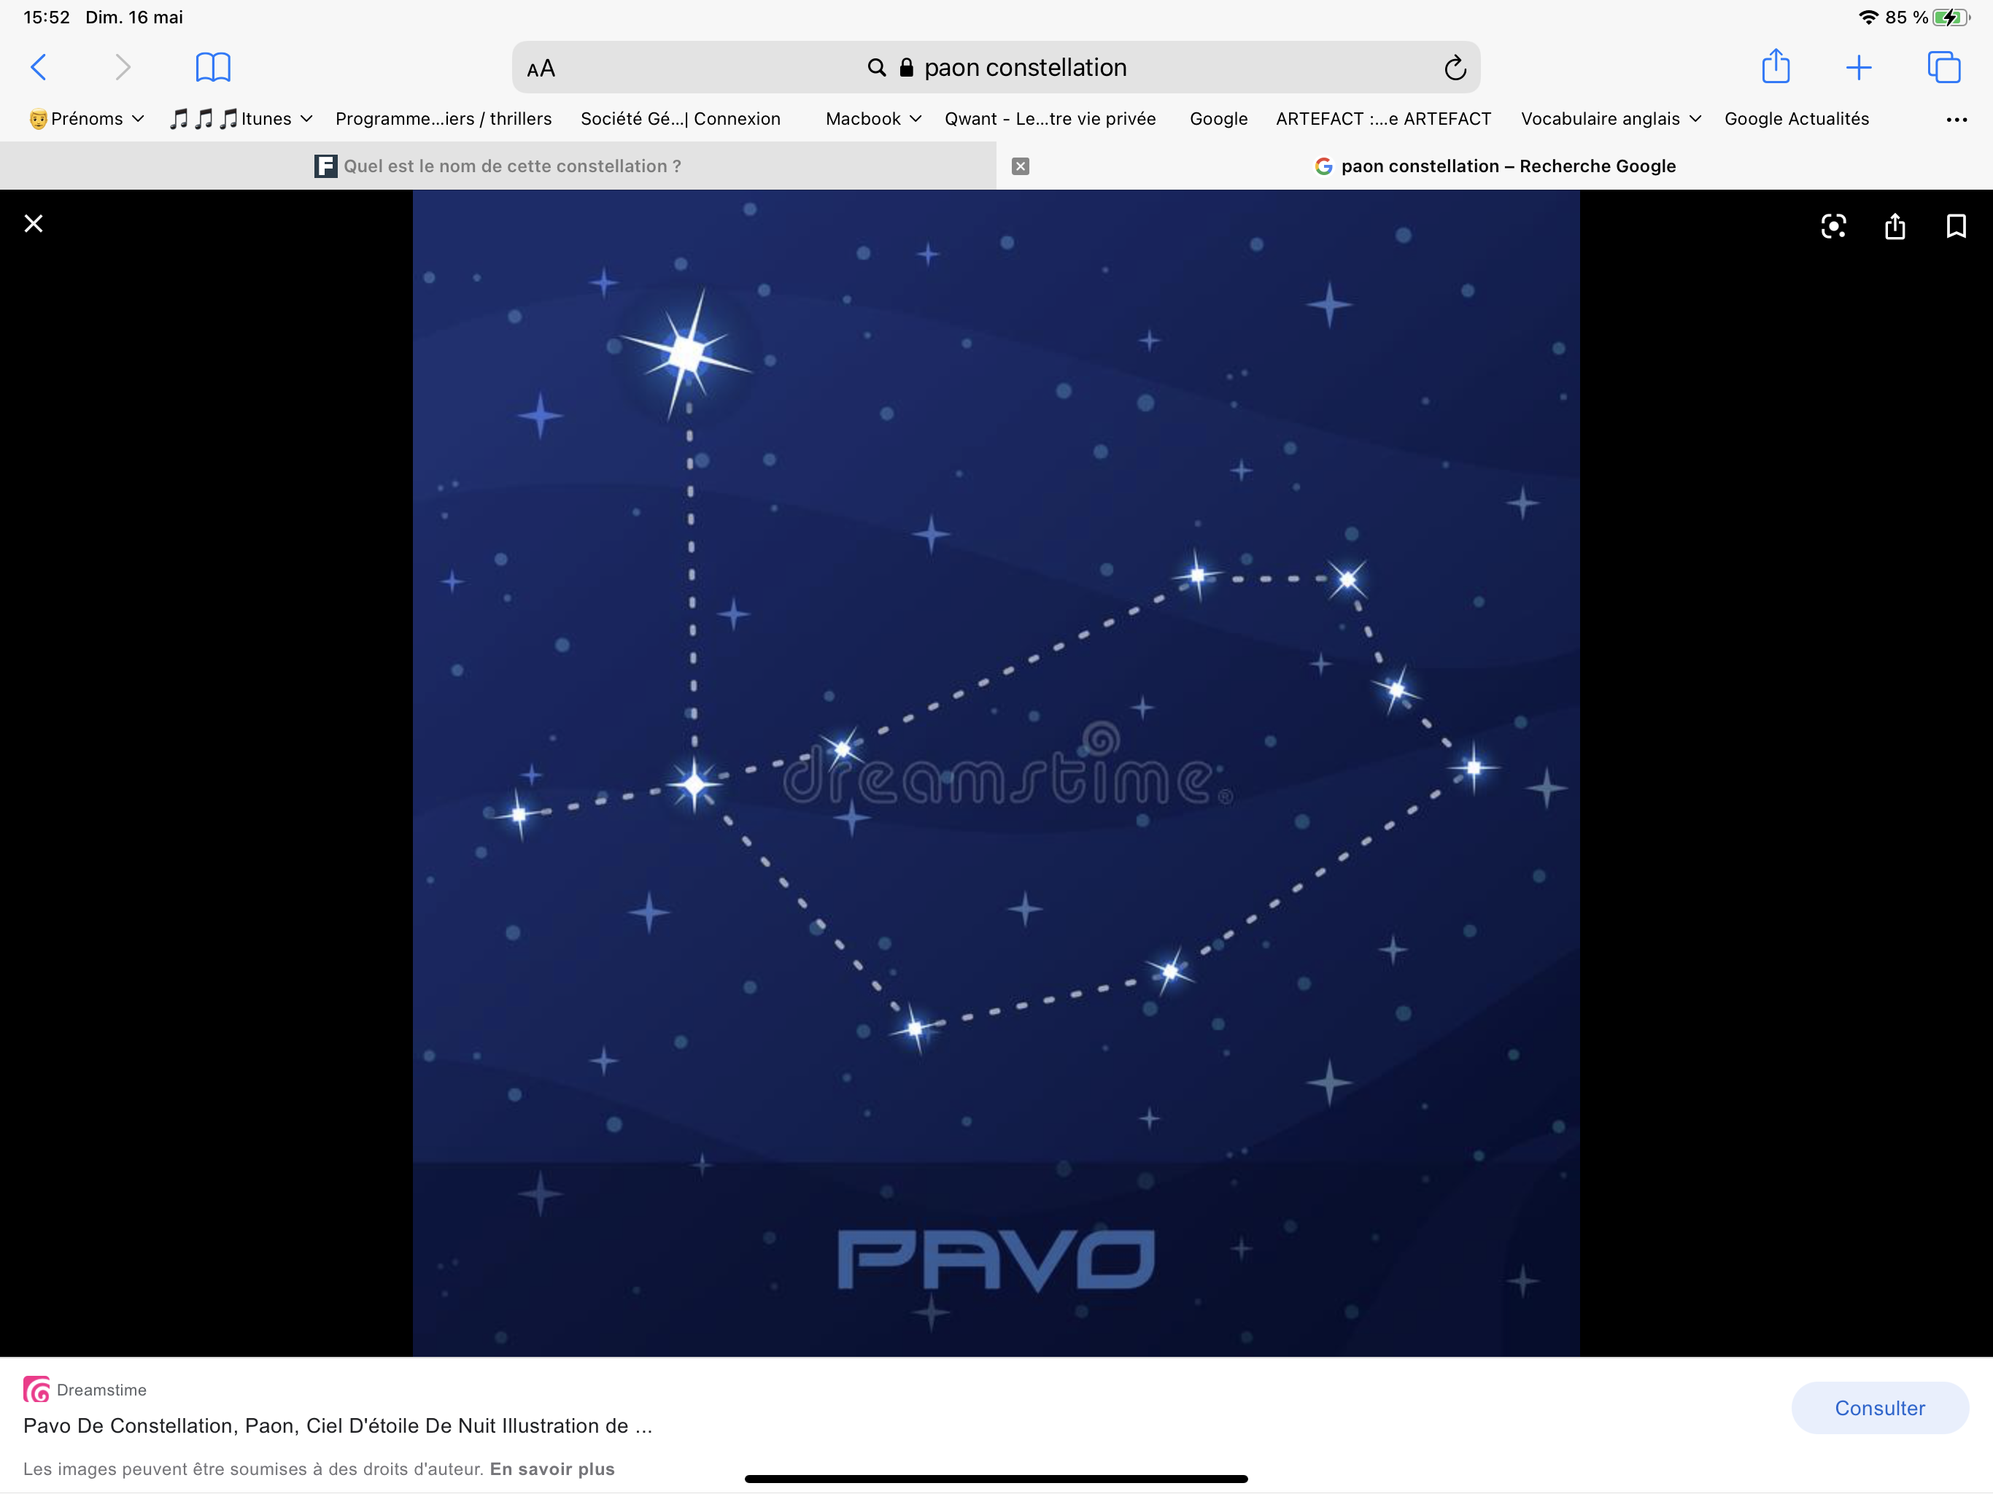Save image with the bookmark icon

coord(1955,226)
